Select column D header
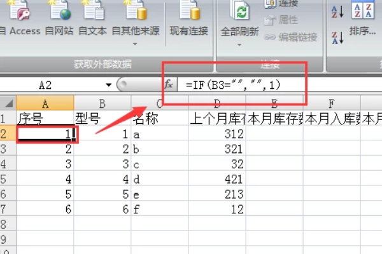 click(217, 104)
